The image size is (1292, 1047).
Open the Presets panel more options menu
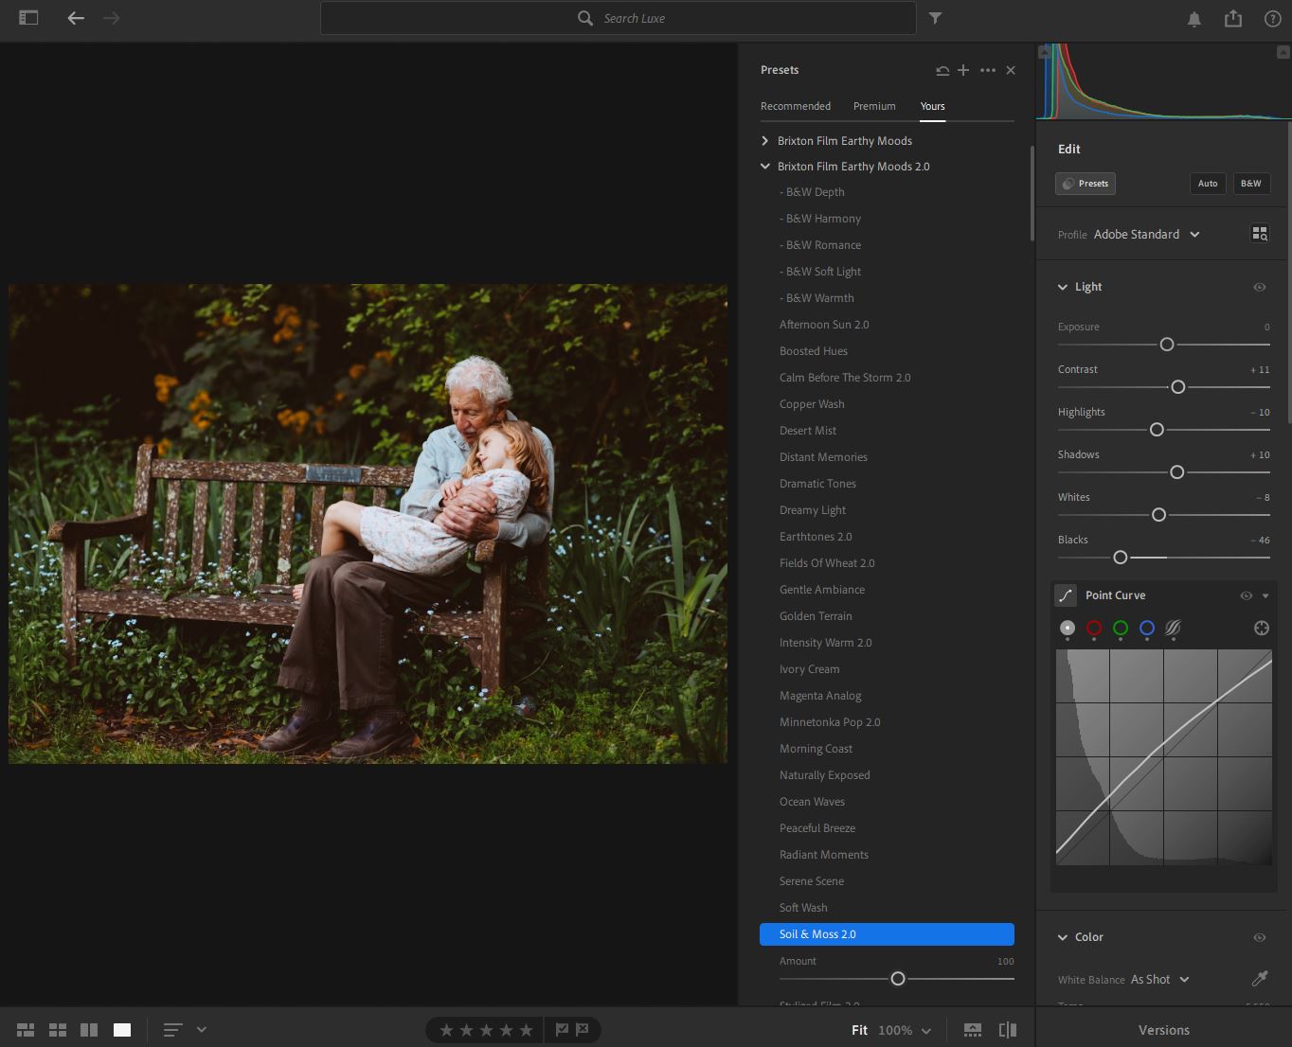988,70
